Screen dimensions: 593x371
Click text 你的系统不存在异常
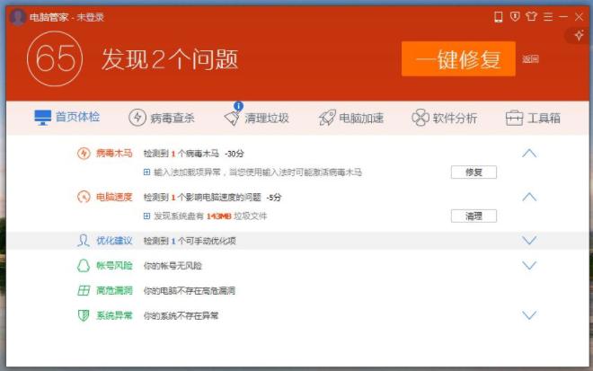[181, 316]
